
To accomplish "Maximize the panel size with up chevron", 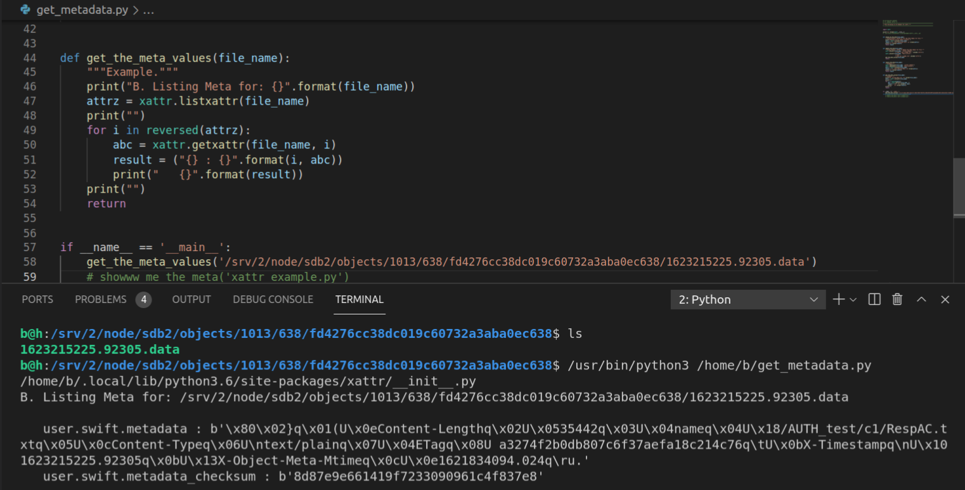I will click(921, 300).
